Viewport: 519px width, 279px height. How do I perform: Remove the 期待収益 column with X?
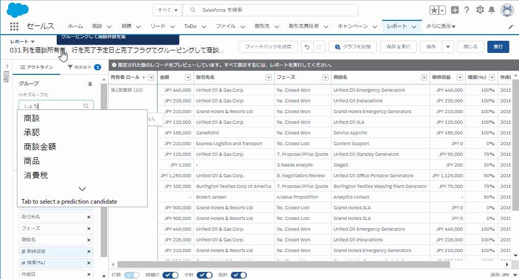(x=89, y=252)
